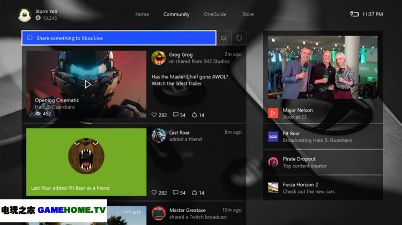Open Last Roar's name link
This screenshot has width=402, height=225.
tap(179, 133)
